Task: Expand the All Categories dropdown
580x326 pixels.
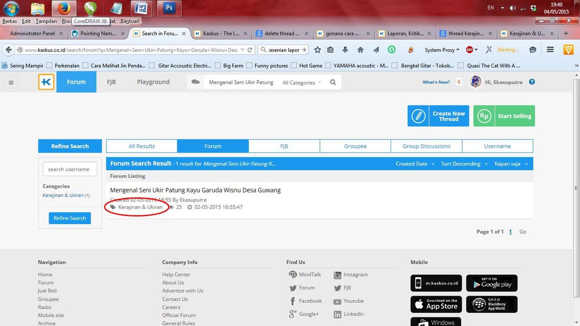Action: [302, 82]
